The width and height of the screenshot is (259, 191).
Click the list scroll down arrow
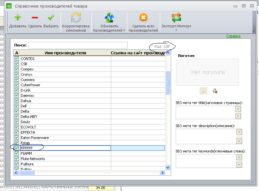click(168, 168)
